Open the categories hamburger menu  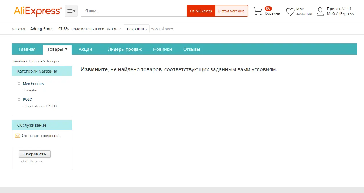point(71,11)
